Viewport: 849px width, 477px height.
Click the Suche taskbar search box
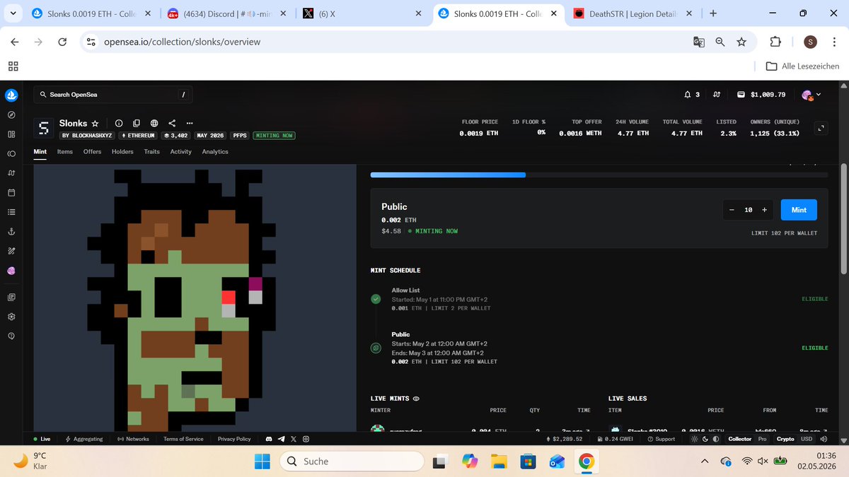tap(352, 461)
